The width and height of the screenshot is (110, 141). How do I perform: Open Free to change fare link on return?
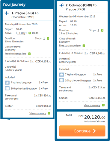click(70, 46)
